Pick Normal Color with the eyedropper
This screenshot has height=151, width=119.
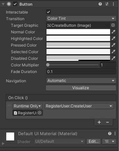[x=113, y=32]
